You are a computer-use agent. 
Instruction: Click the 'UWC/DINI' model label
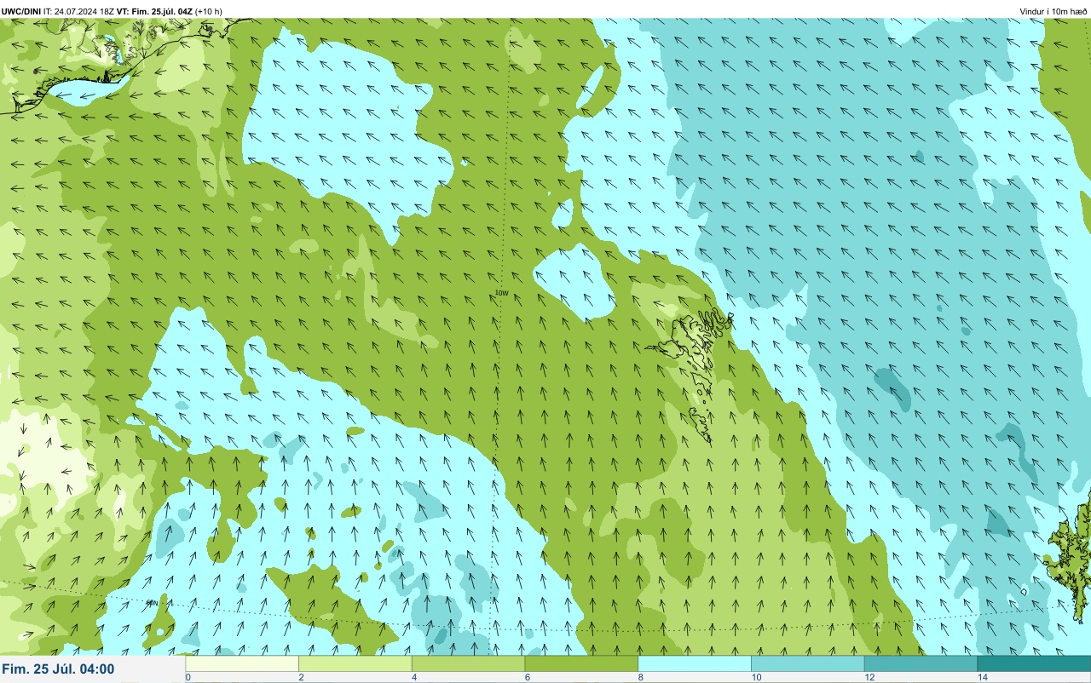click(x=21, y=11)
